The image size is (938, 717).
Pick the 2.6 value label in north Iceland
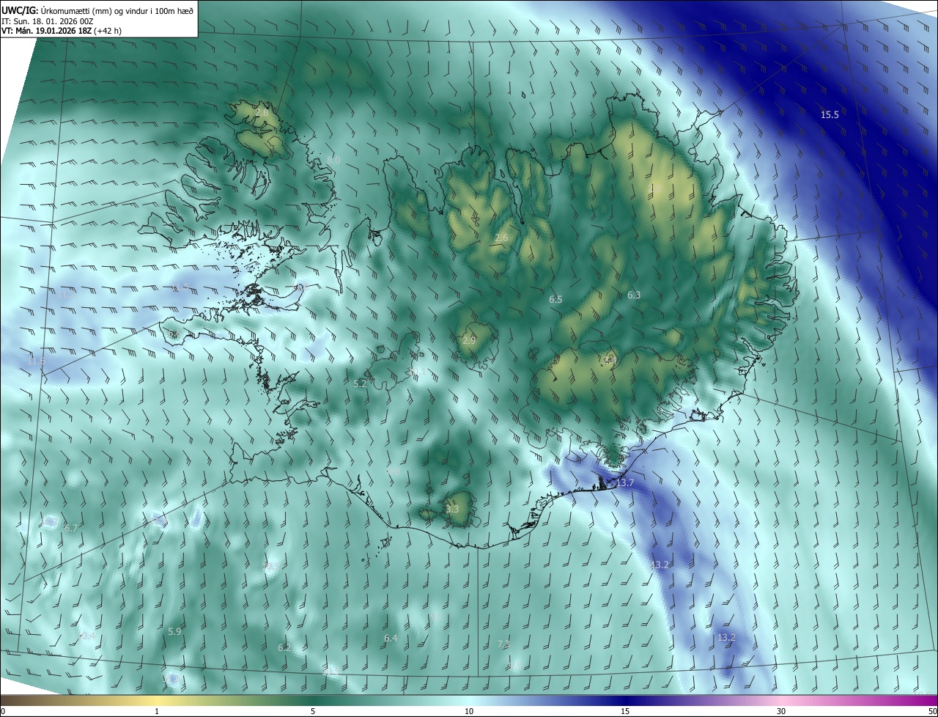coord(501,238)
